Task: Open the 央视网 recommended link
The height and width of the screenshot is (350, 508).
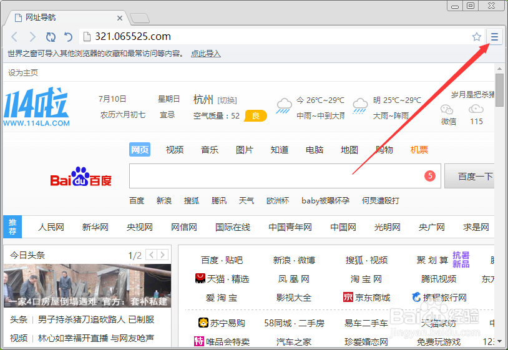Action: click(140, 227)
